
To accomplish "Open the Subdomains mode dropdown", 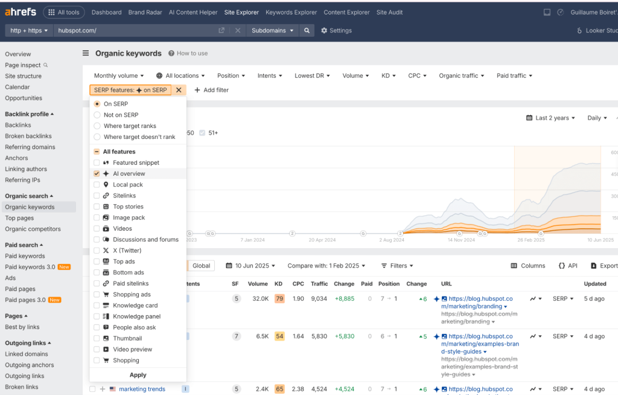I will pyautogui.click(x=272, y=30).
